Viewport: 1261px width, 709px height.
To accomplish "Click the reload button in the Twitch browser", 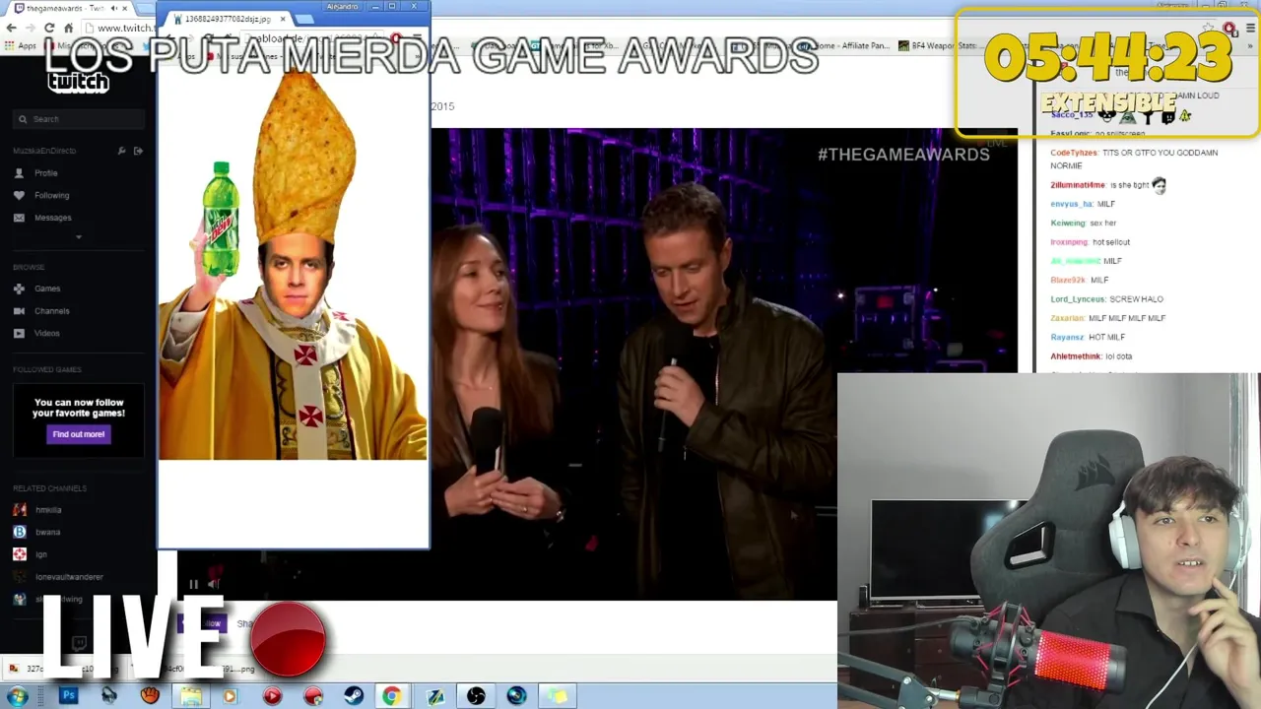I will [49, 28].
